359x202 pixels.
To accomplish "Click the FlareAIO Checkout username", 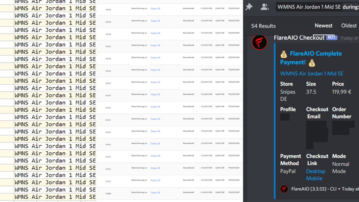I will (x=299, y=38).
